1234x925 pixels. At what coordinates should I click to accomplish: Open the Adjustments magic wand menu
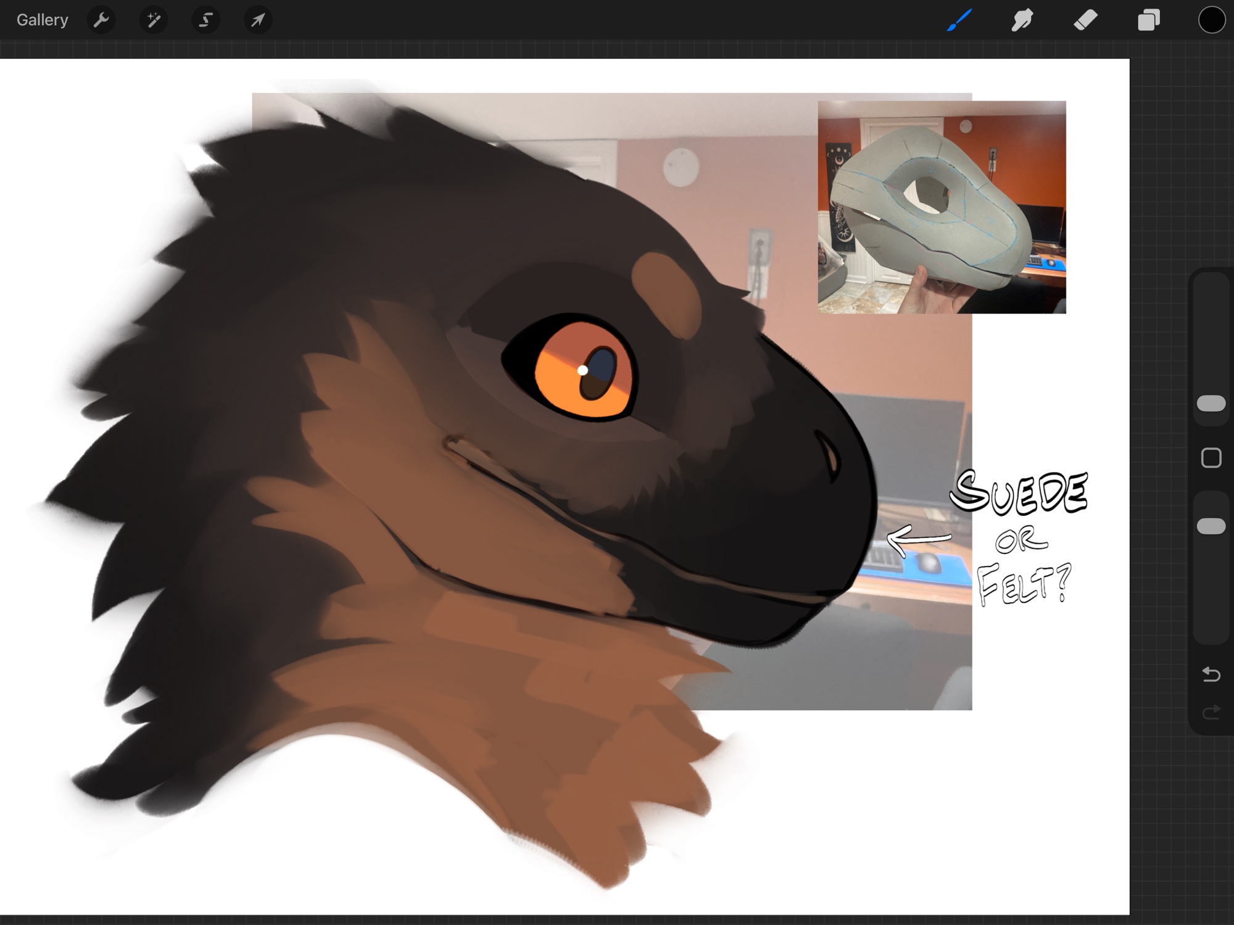point(153,20)
